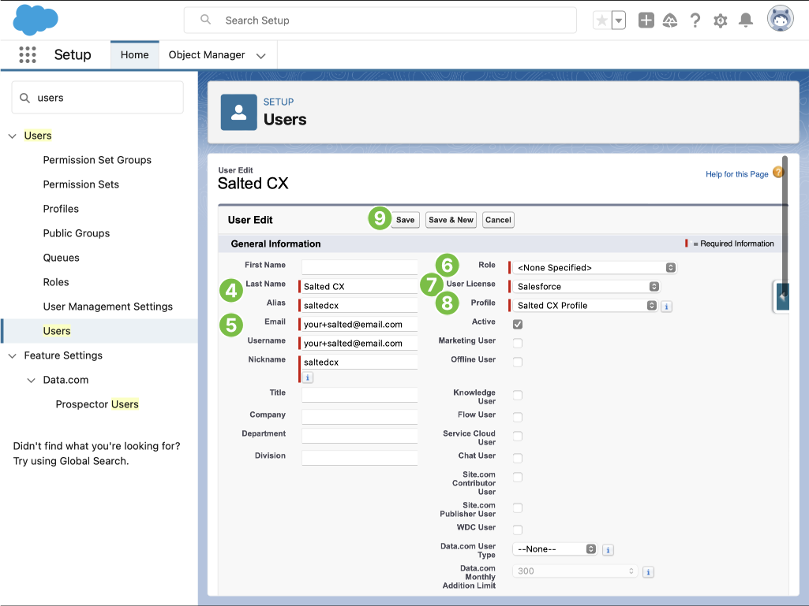Uncheck the Active checkbox

pos(518,324)
